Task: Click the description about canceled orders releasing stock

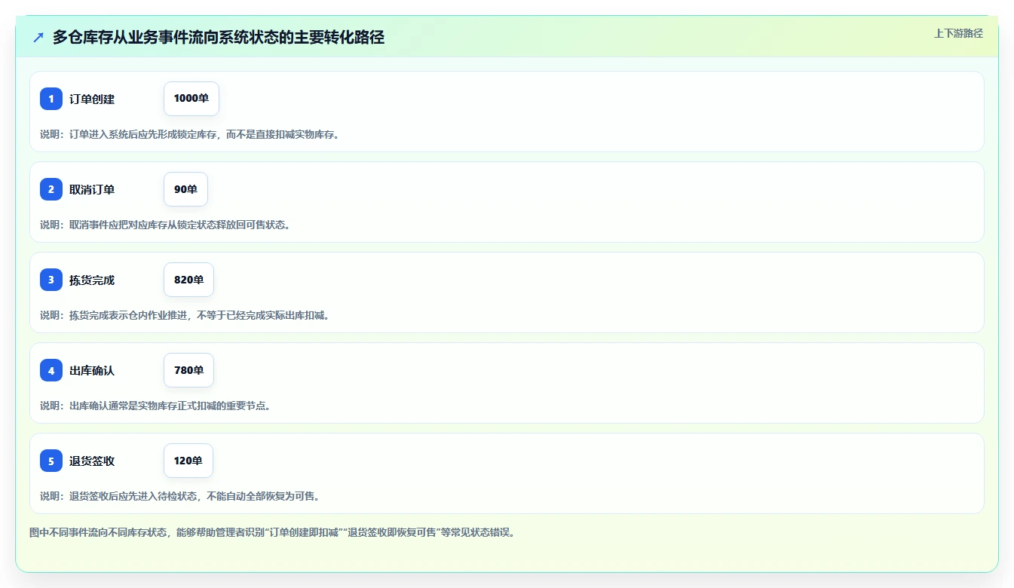Action: click(x=165, y=225)
